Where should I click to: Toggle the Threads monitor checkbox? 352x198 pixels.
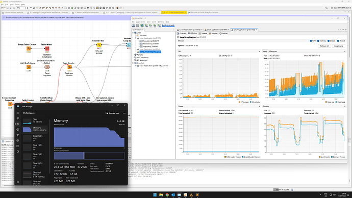[x=338, y=41]
